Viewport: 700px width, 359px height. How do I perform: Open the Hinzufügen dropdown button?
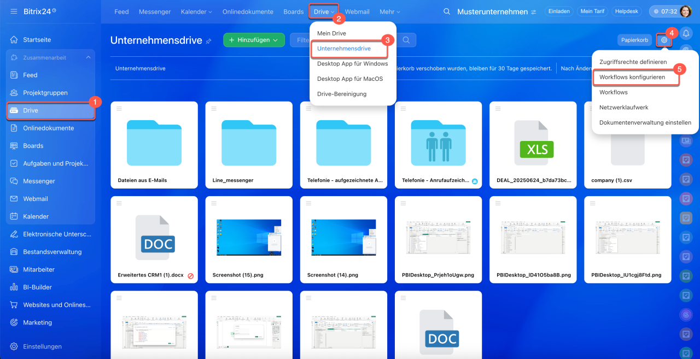point(254,40)
